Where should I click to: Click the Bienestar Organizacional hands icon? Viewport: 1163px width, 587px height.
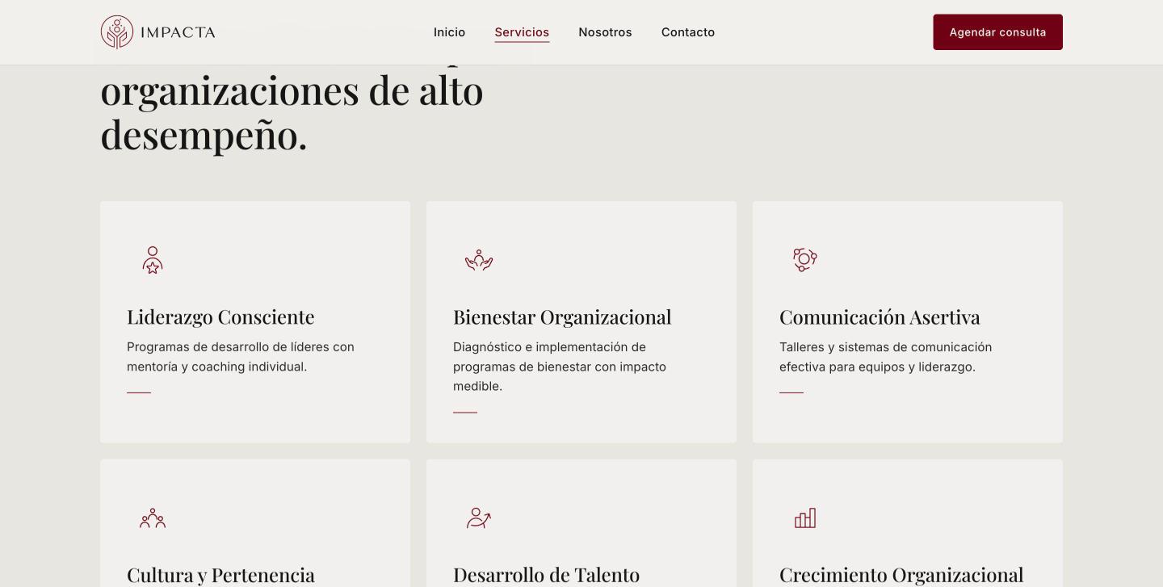coord(479,260)
